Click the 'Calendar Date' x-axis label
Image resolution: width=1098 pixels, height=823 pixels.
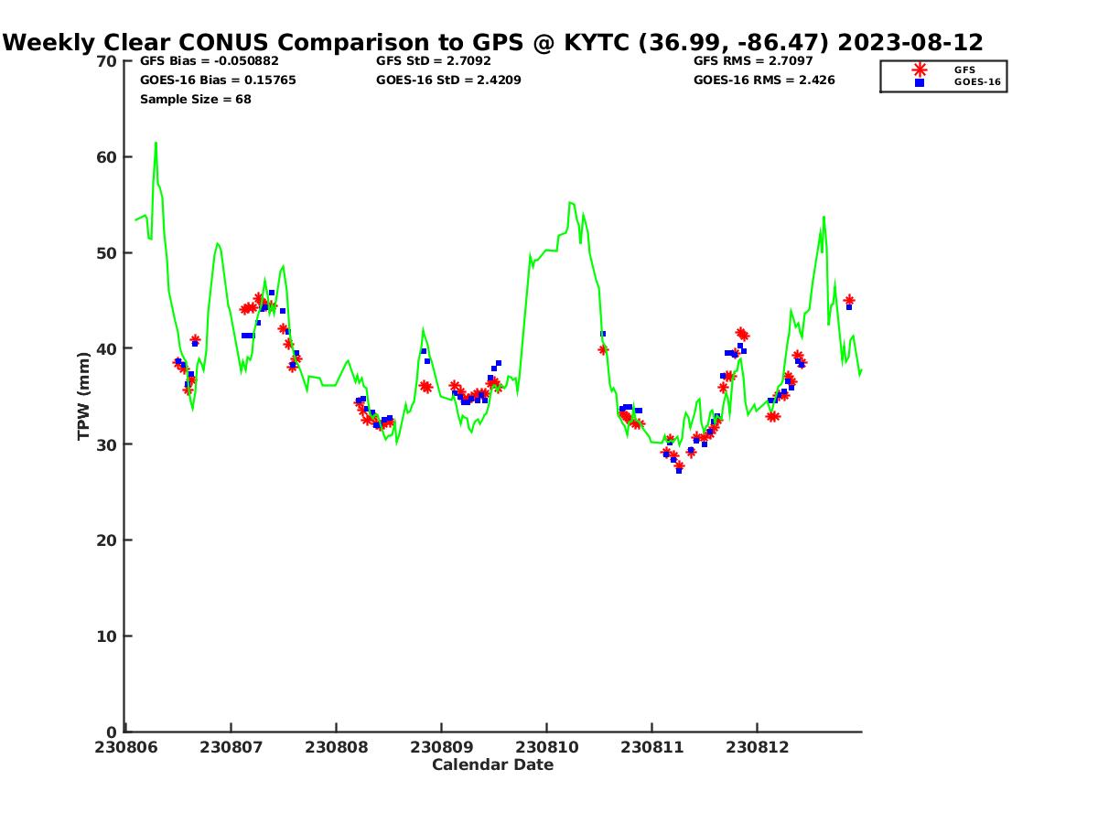[493, 765]
